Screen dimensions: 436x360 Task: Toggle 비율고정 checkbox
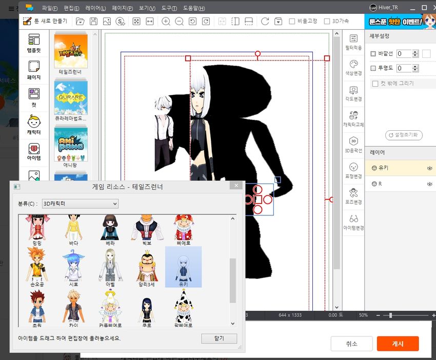(x=292, y=21)
